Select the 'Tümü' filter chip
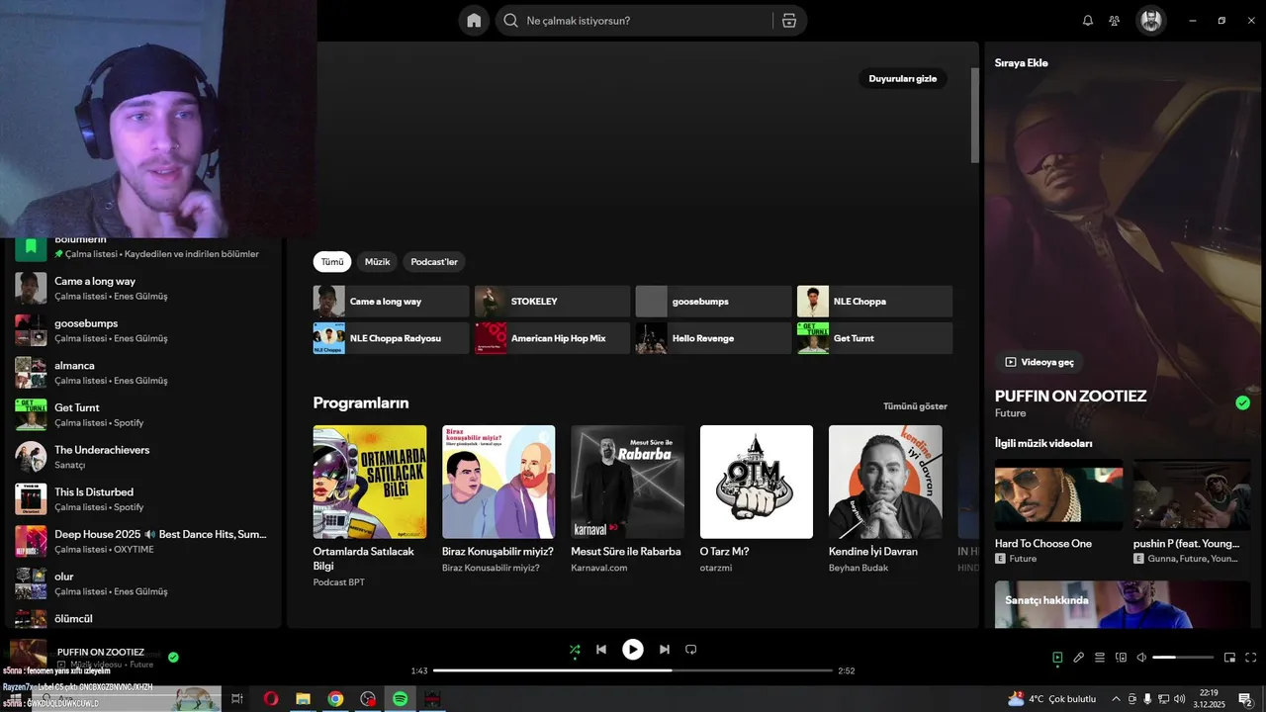The image size is (1266, 712). 332,262
